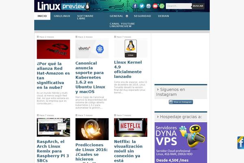Open the RaspArch screenshot thumbnail

click(53, 128)
